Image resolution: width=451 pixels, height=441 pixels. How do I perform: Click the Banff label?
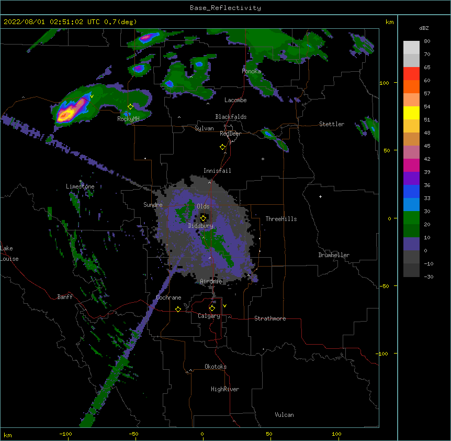click(65, 297)
